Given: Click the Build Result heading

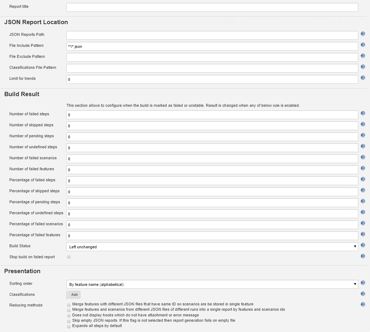Looking at the screenshot, I should click(x=22, y=94).
